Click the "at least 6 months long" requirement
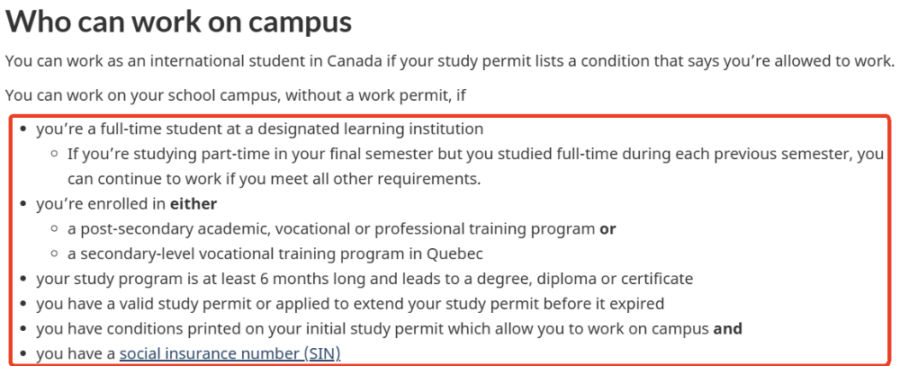Screen dimensions: 900x366 364,279
